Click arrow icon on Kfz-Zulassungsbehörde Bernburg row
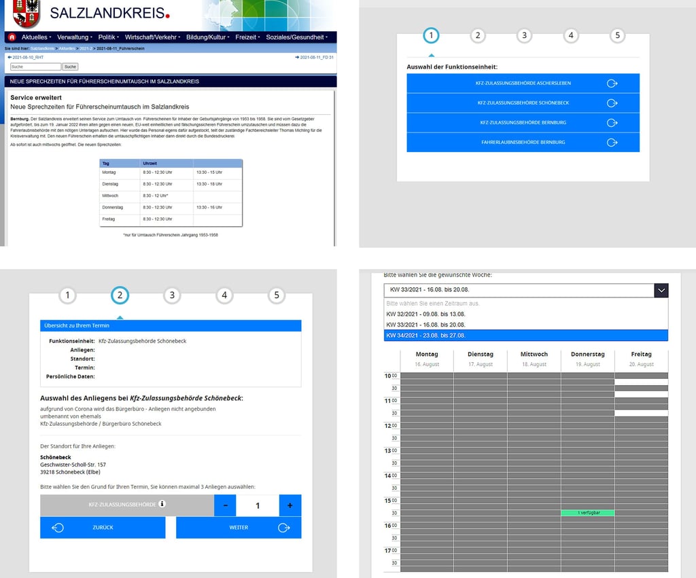Image resolution: width=696 pixels, height=578 pixels. (612, 123)
